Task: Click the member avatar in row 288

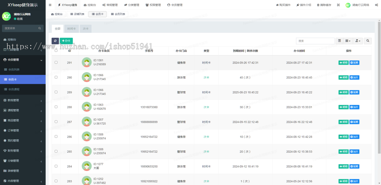Action: click(87, 107)
